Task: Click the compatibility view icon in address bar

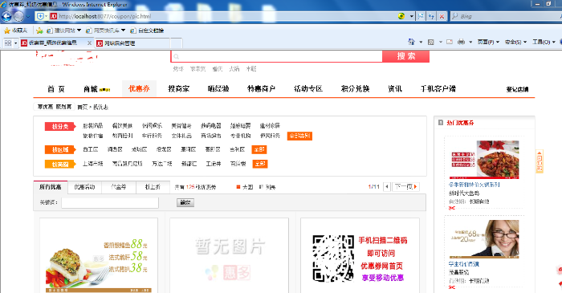Action: (421, 16)
